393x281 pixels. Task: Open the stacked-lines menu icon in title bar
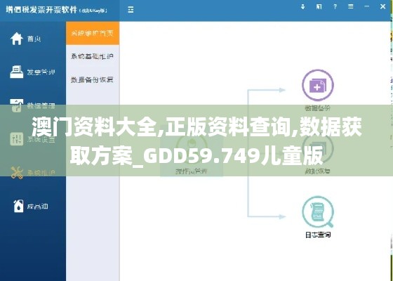coord(351,7)
